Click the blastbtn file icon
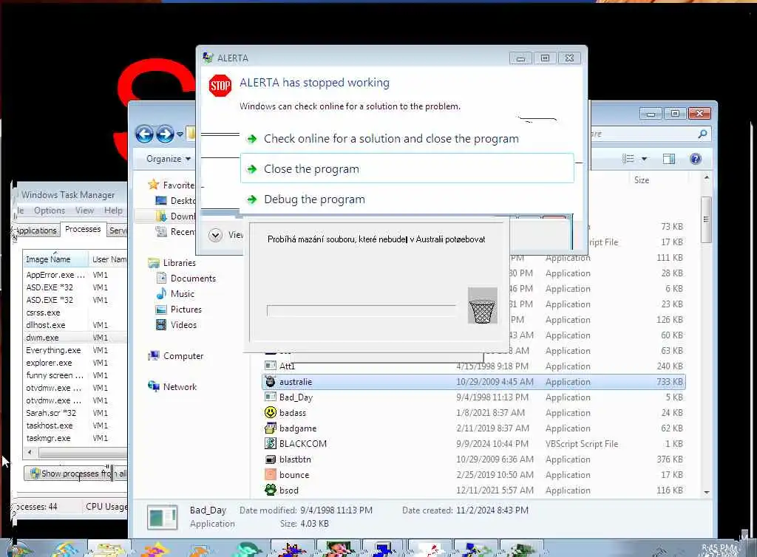The width and height of the screenshot is (757, 557). (271, 459)
